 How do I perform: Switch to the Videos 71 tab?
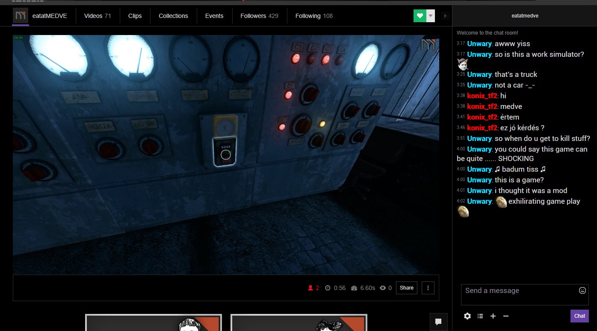(x=98, y=16)
